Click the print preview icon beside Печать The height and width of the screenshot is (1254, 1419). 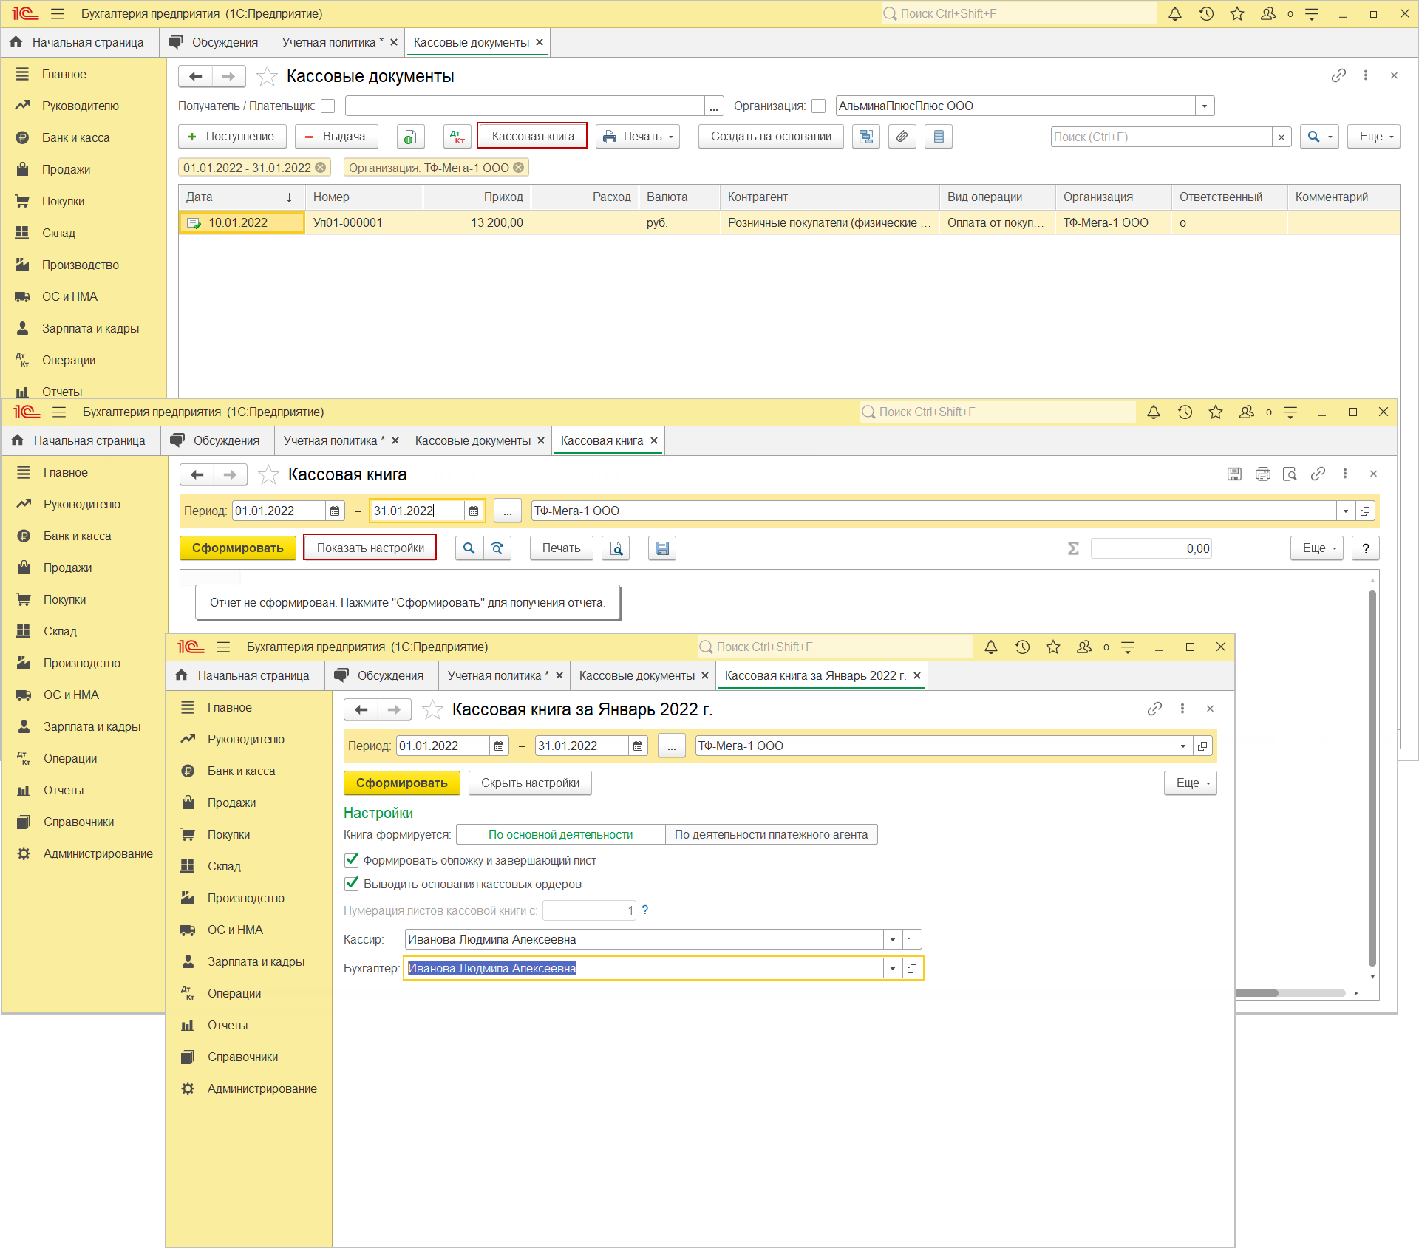pyautogui.click(x=616, y=548)
